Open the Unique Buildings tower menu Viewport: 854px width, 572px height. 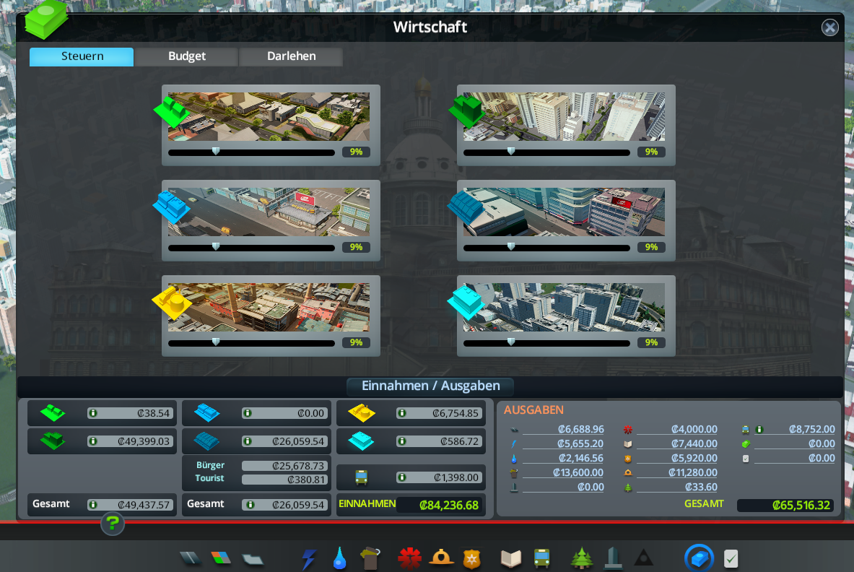[x=613, y=558]
